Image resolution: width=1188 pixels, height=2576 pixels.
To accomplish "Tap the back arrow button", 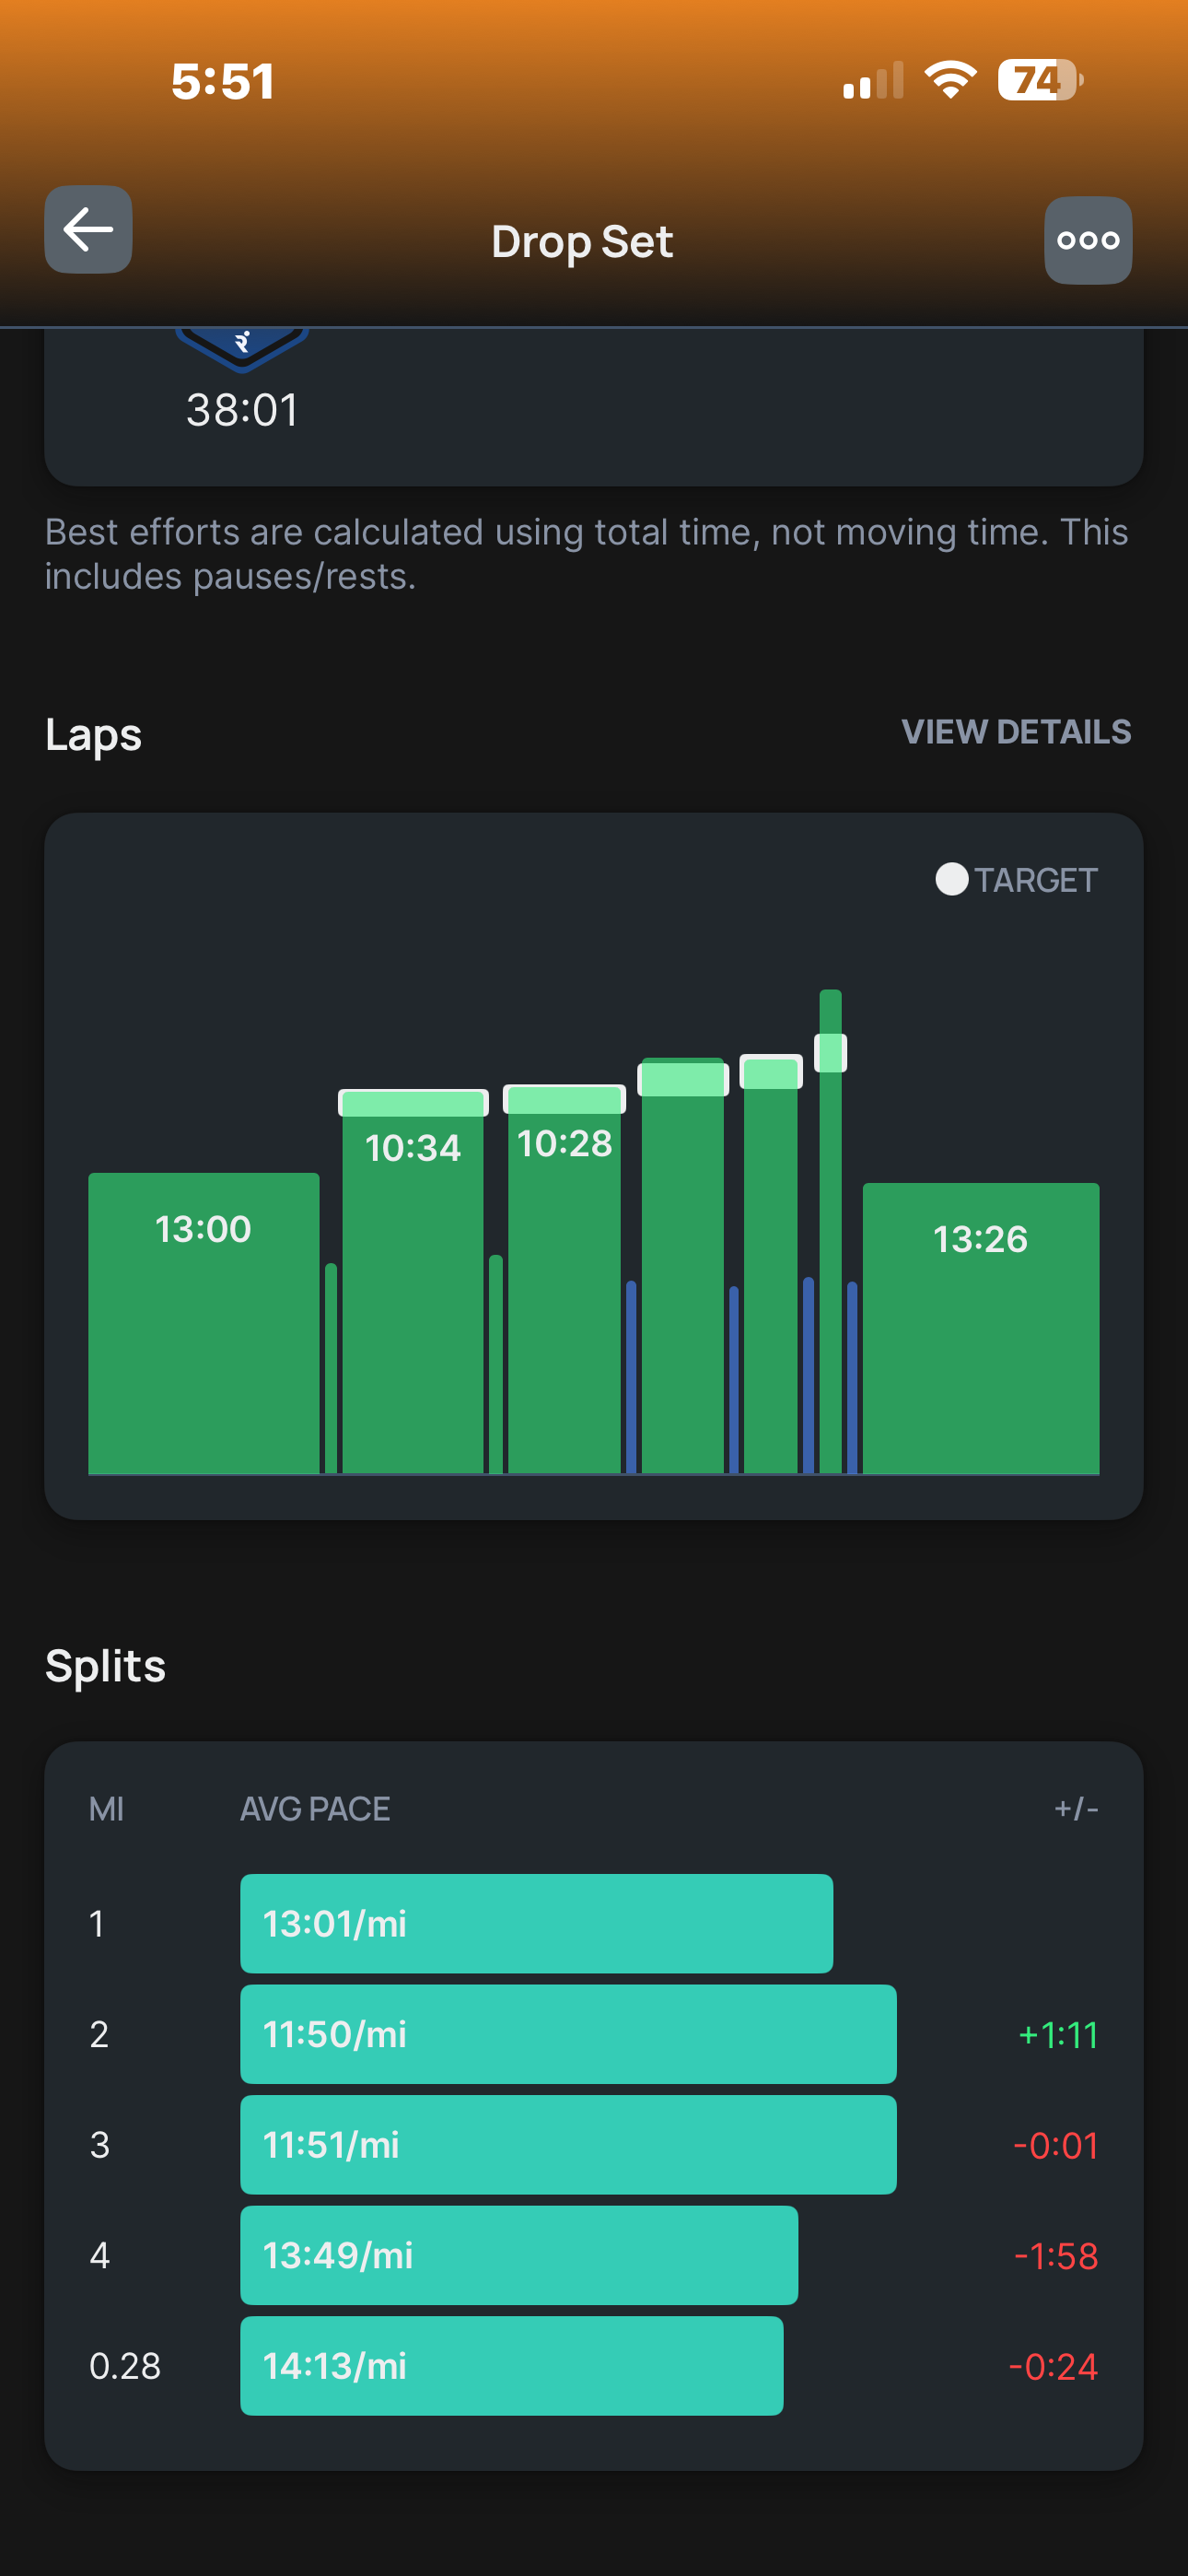I will click(88, 230).
